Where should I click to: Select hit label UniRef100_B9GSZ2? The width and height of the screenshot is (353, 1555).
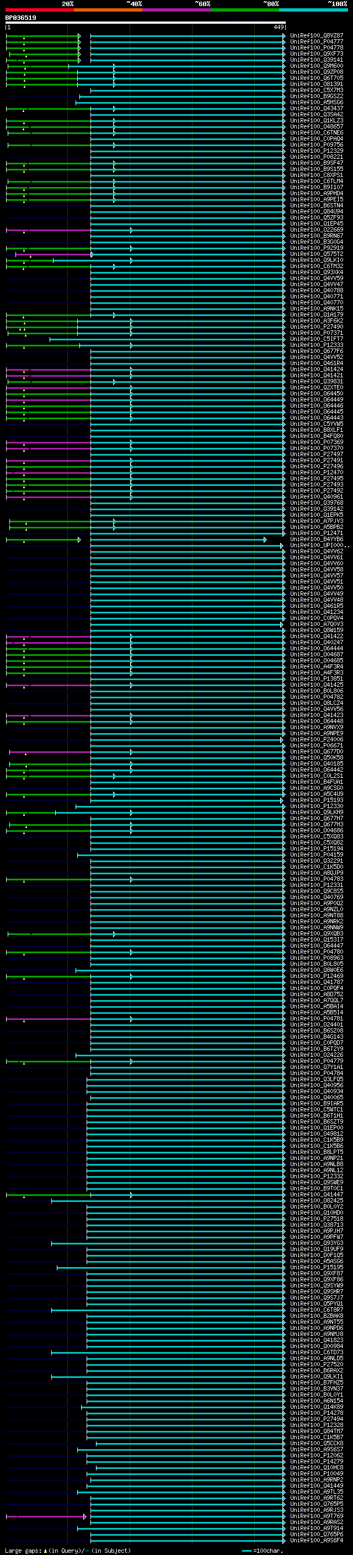tap(317, 96)
